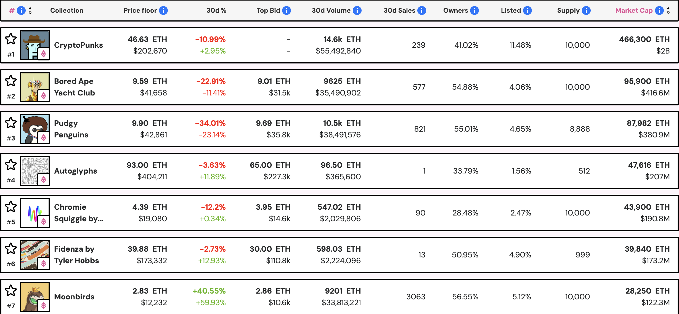This screenshot has height=314, width=679.
Task: Toggle the star on Pudgy Penguins
Action: click(10, 122)
